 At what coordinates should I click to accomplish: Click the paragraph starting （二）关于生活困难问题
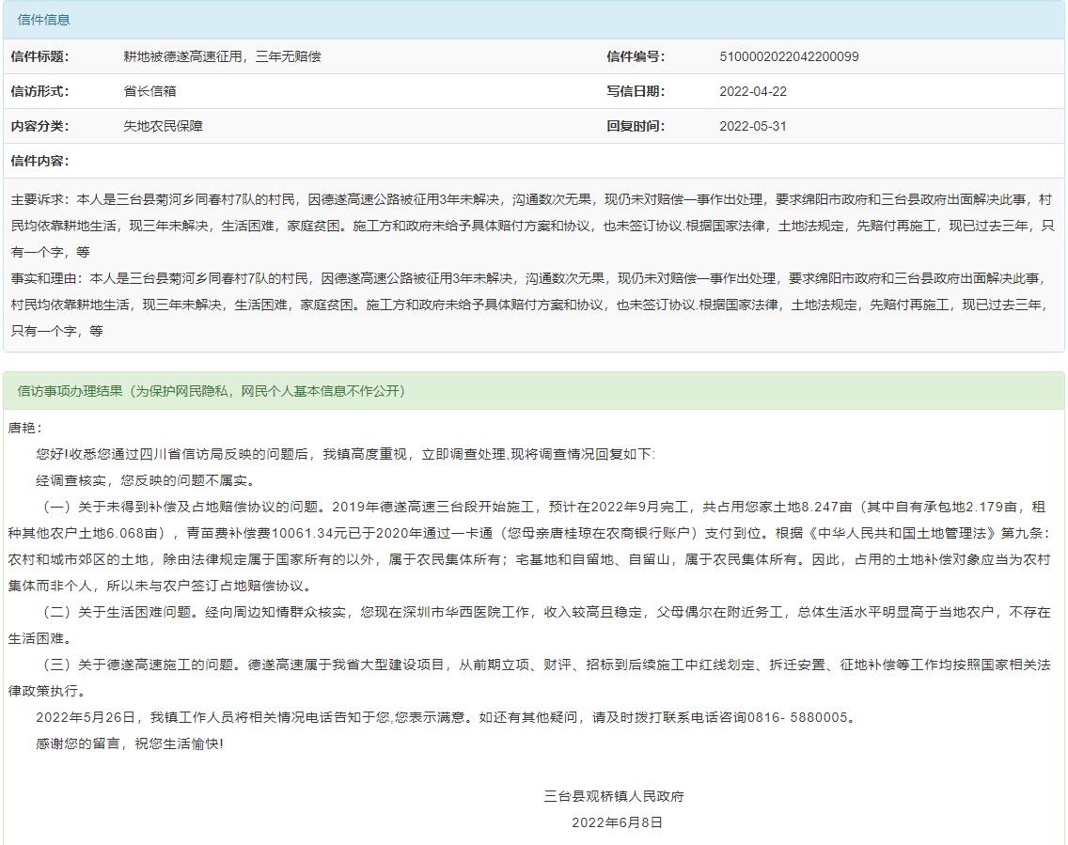(529, 625)
